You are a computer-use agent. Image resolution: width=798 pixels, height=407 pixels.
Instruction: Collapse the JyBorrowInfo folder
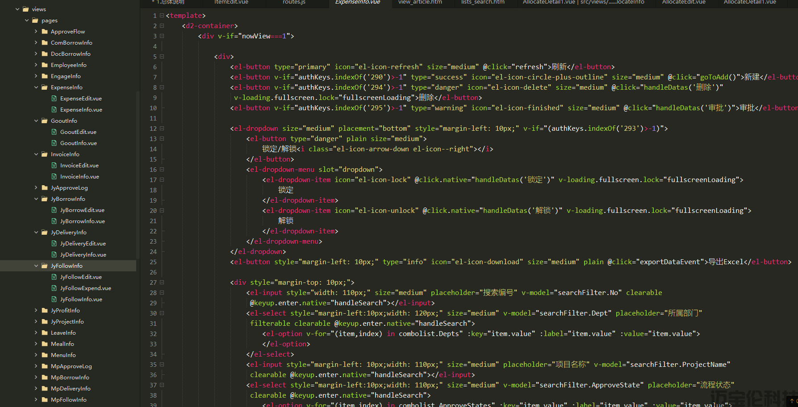click(36, 199)
